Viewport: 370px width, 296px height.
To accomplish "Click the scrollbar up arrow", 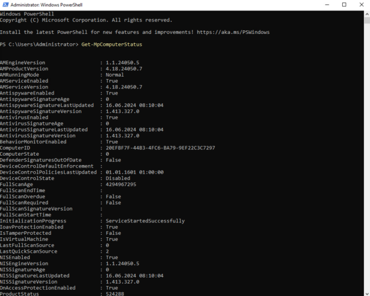I will 367,14.
